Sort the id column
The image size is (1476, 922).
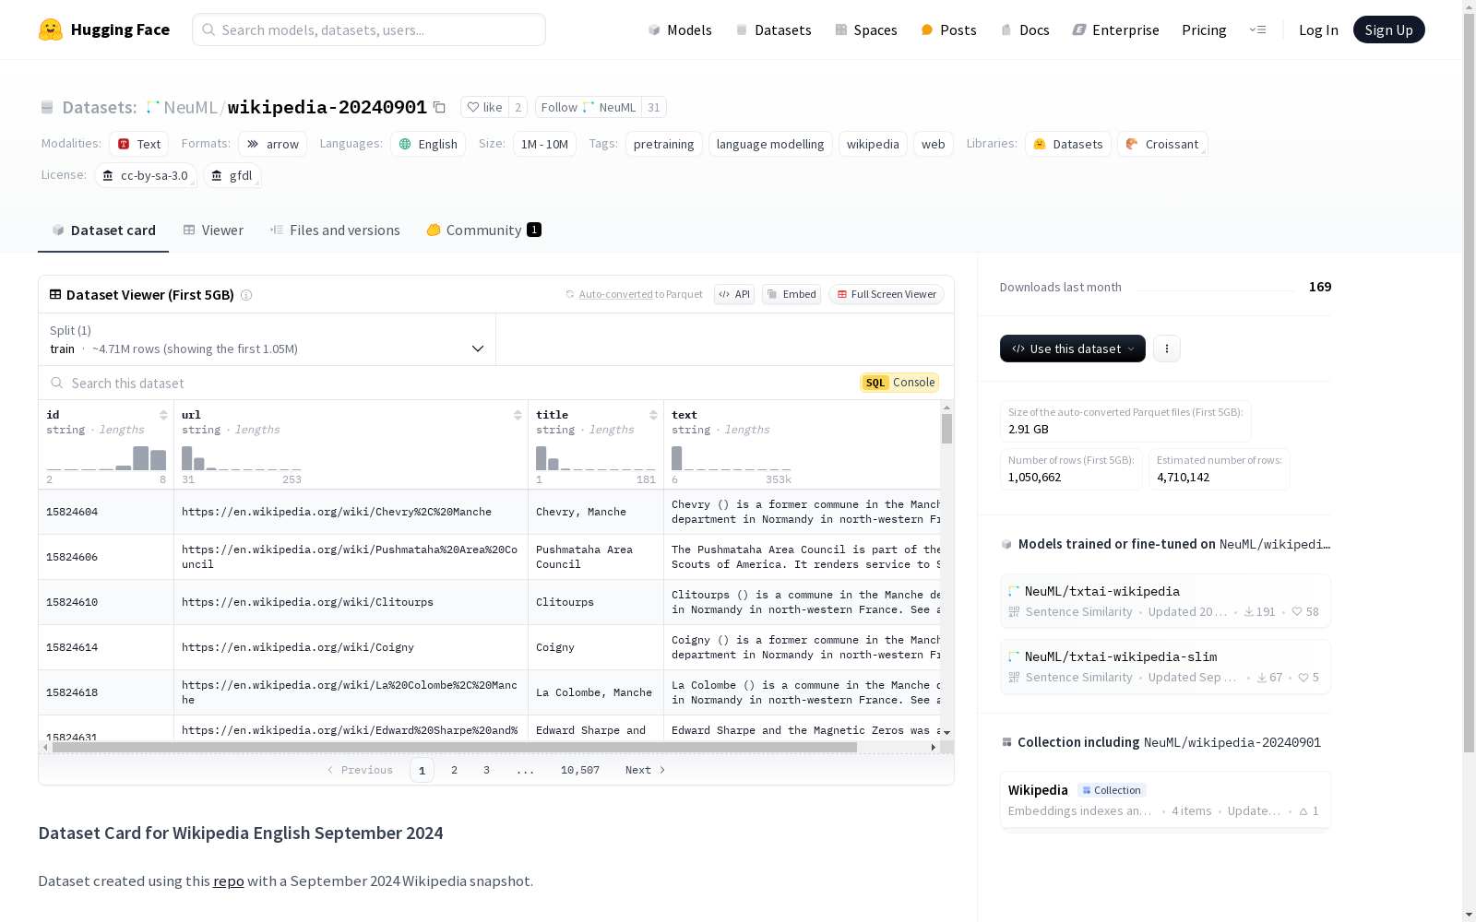(163, 415)
